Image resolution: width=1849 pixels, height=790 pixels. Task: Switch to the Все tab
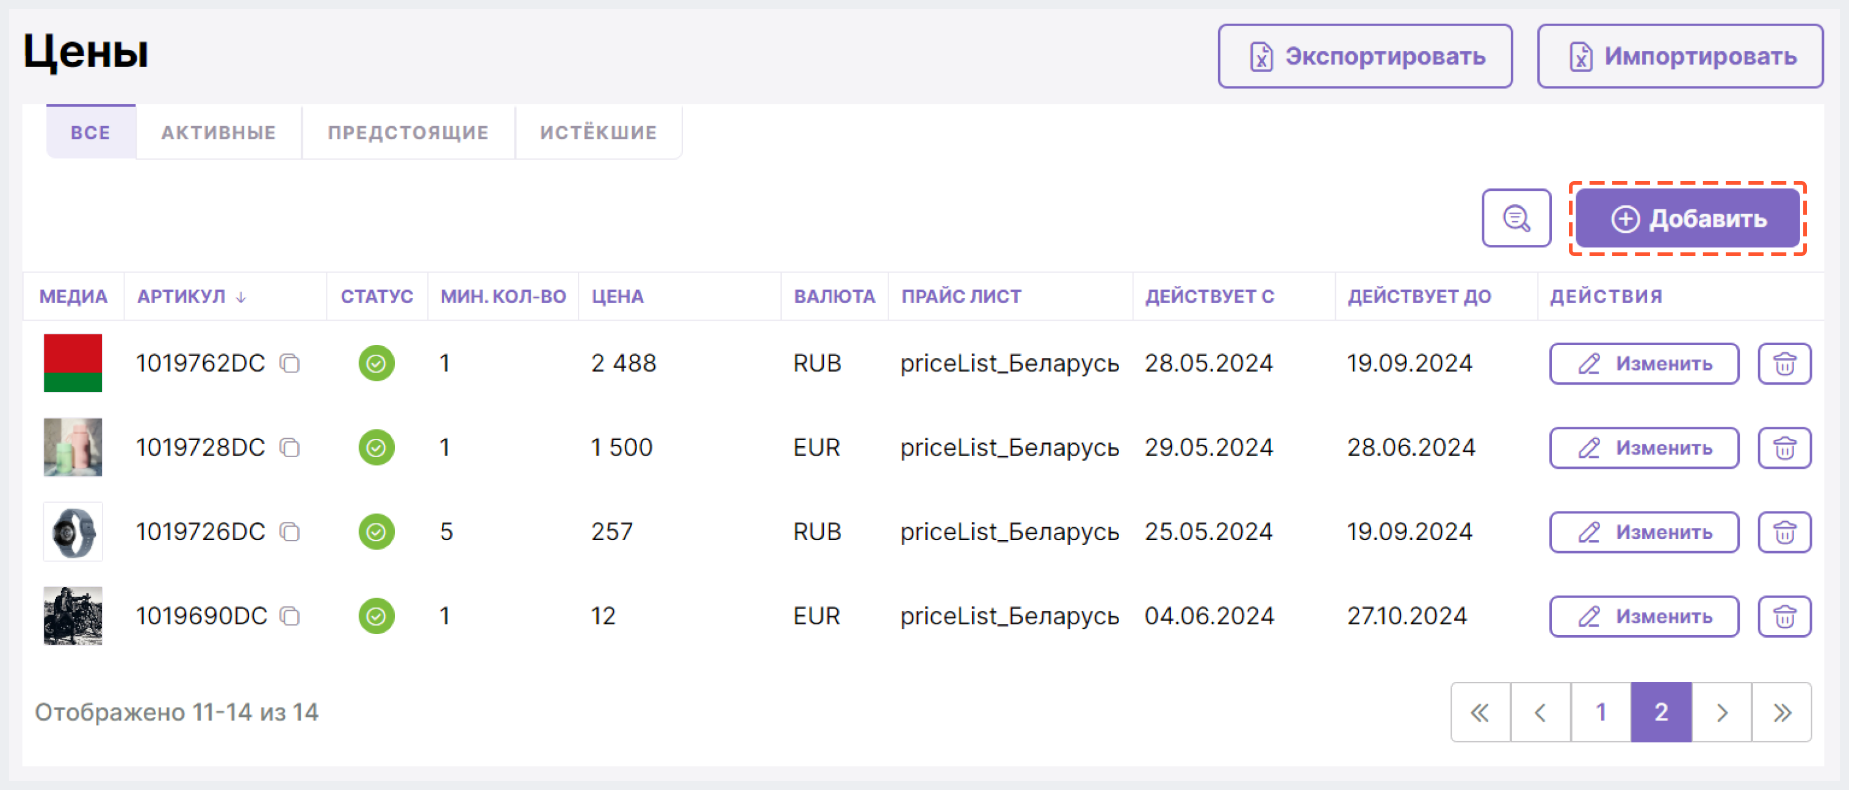pos(90,132)
